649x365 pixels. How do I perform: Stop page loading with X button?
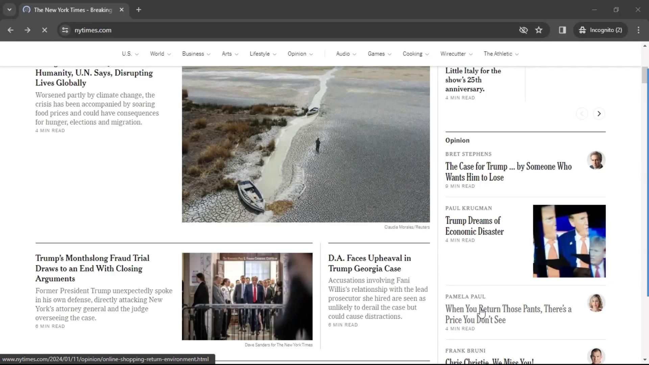[x=44, y=30]
